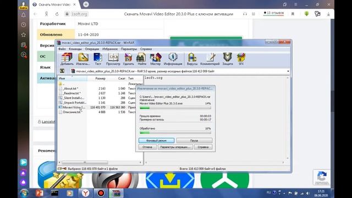This screenshot has width=352, height=198.
Task: Open the Параметры menu in WinRAR
Action: (129, 49)
